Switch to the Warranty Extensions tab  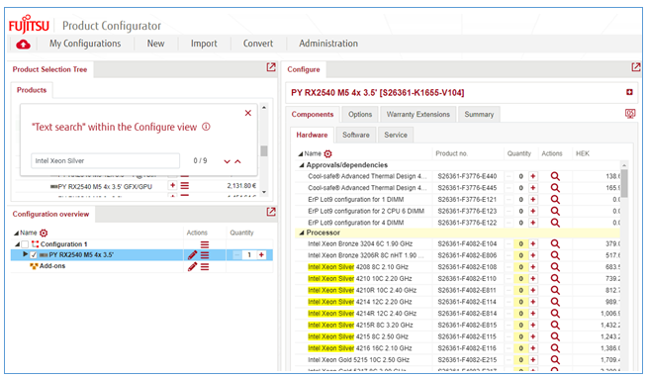pos(417,114)
